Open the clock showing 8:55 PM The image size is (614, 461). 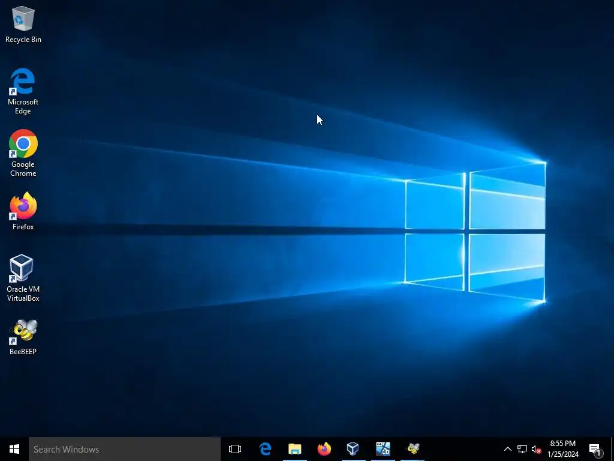click(562, 449)
